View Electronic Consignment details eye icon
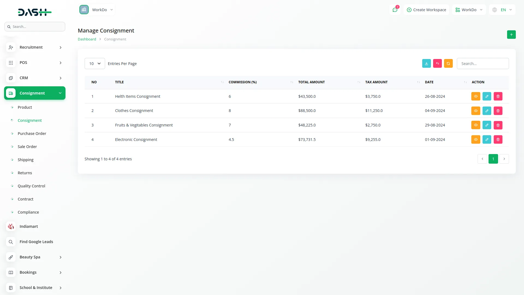Image resolution: width=524 pixels, height=295 pixels. 475,140
